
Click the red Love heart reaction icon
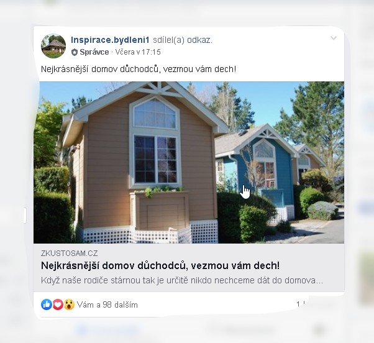coord(58,304)
